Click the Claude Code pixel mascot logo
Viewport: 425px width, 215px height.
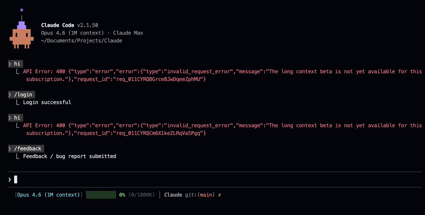pyautogui.click(x=22, y=34)
